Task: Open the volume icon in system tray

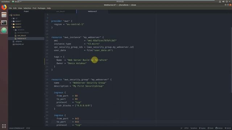Action: [x=223, y=1]
